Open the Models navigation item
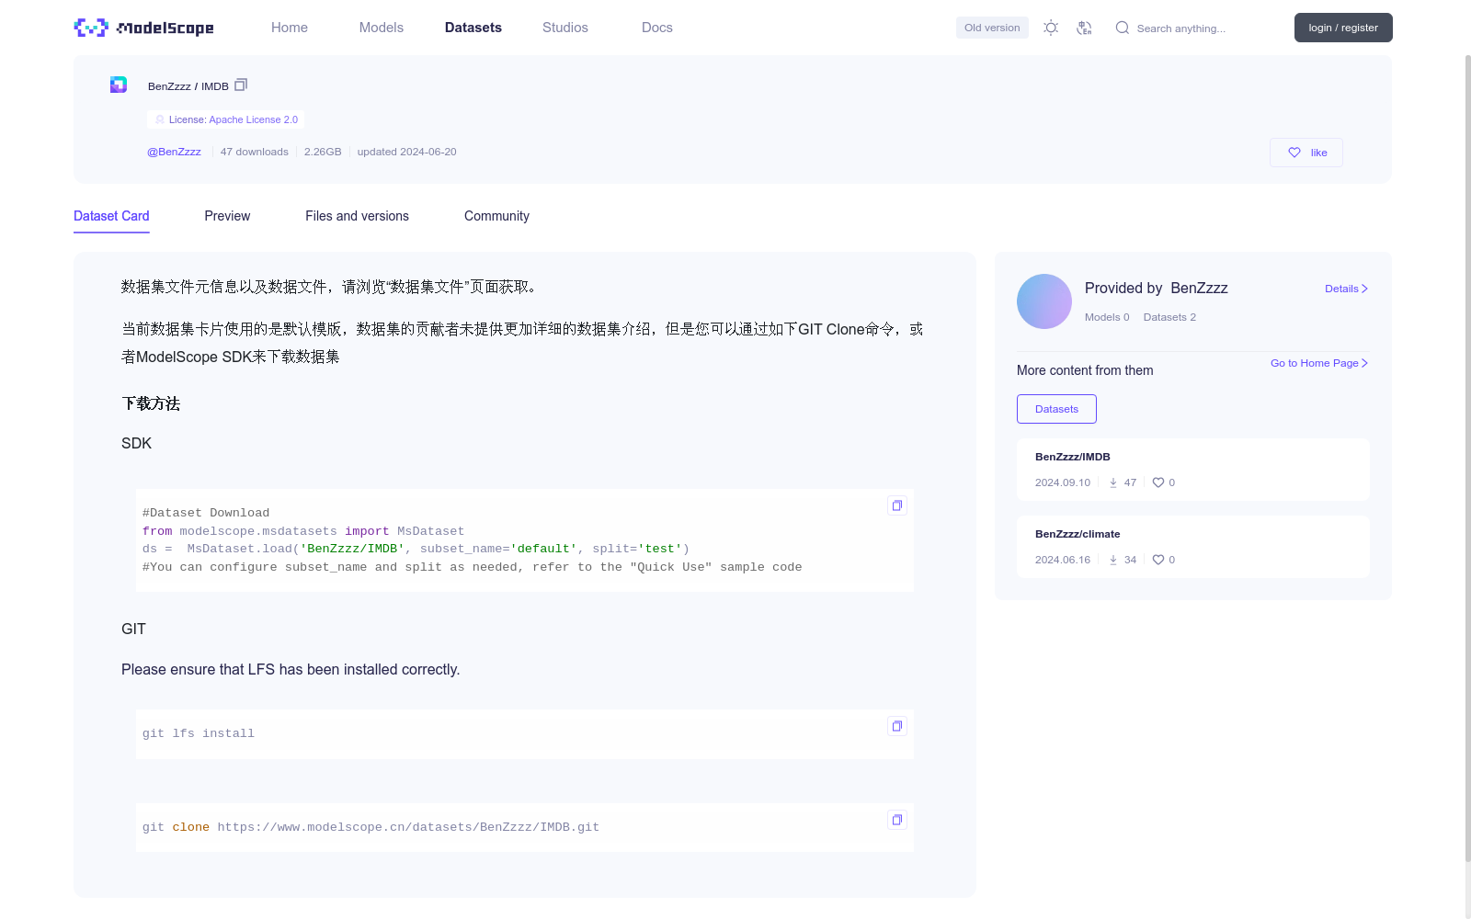Image resolution: width=1471 pixels, height=919 pixels. pos(382,28)
